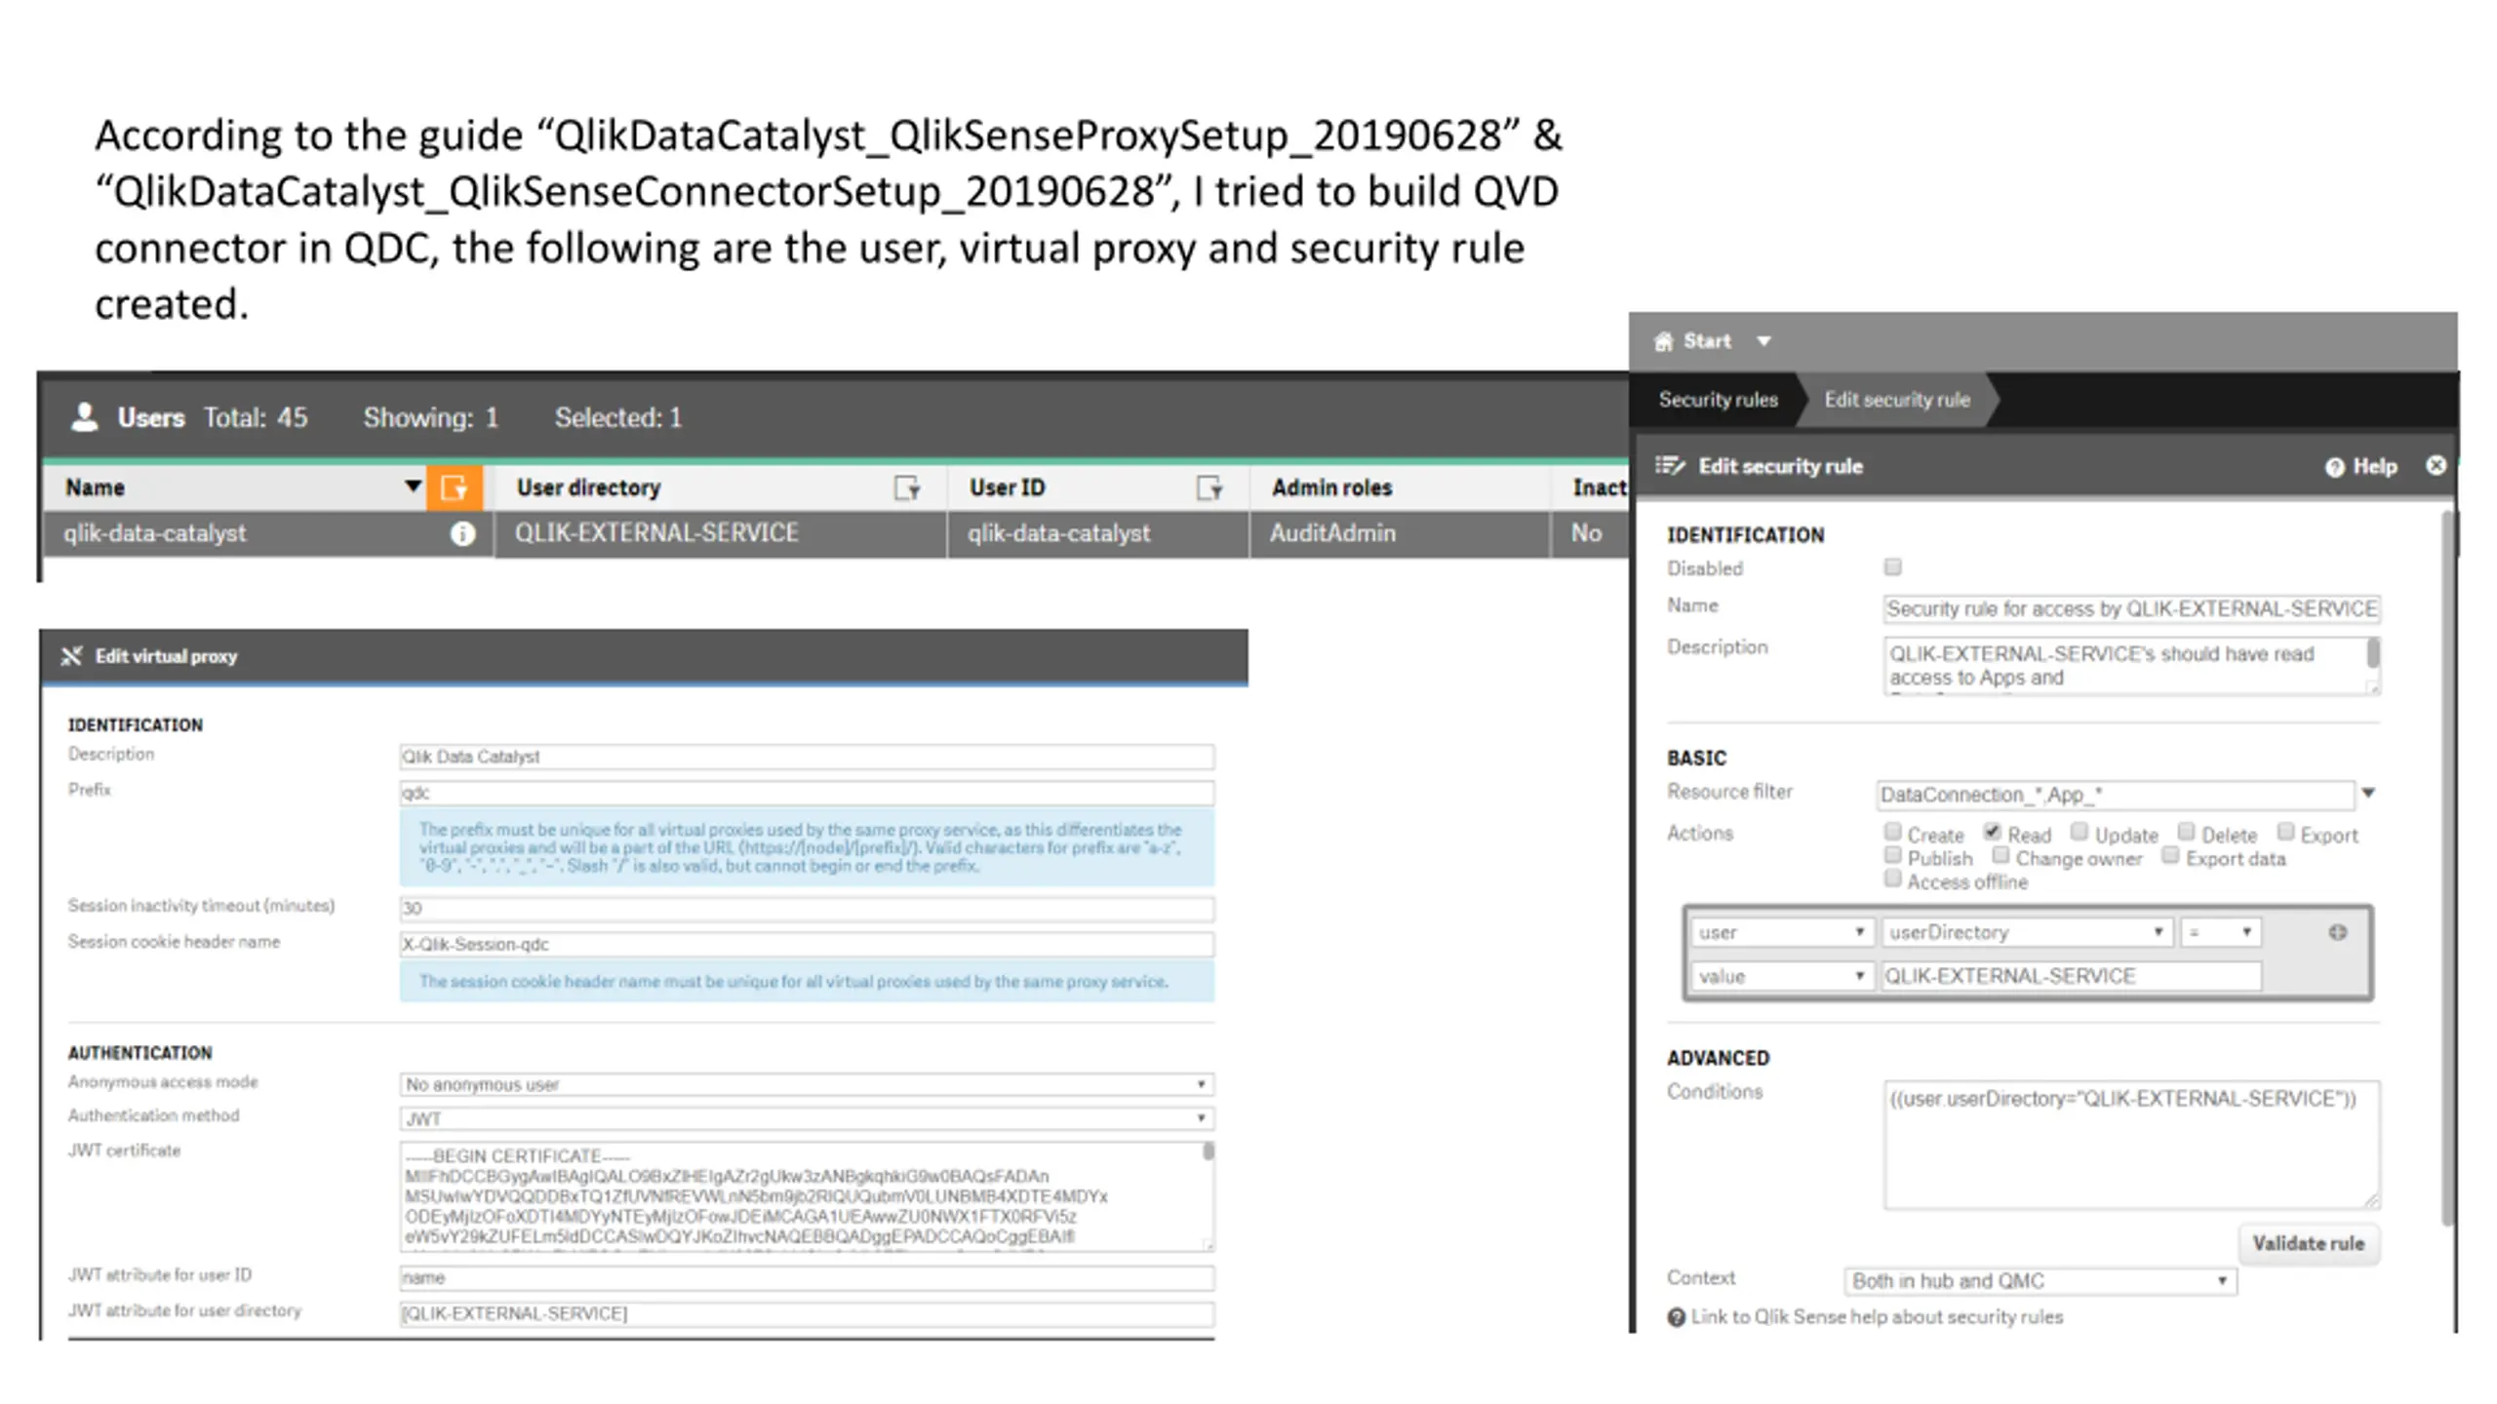Click the Help question mark icon

2334,467
